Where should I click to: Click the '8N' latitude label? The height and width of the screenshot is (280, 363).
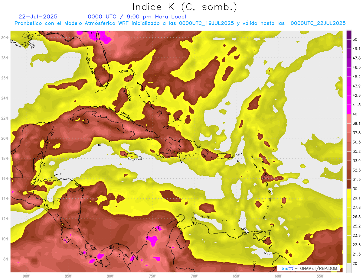pos(5,259)
